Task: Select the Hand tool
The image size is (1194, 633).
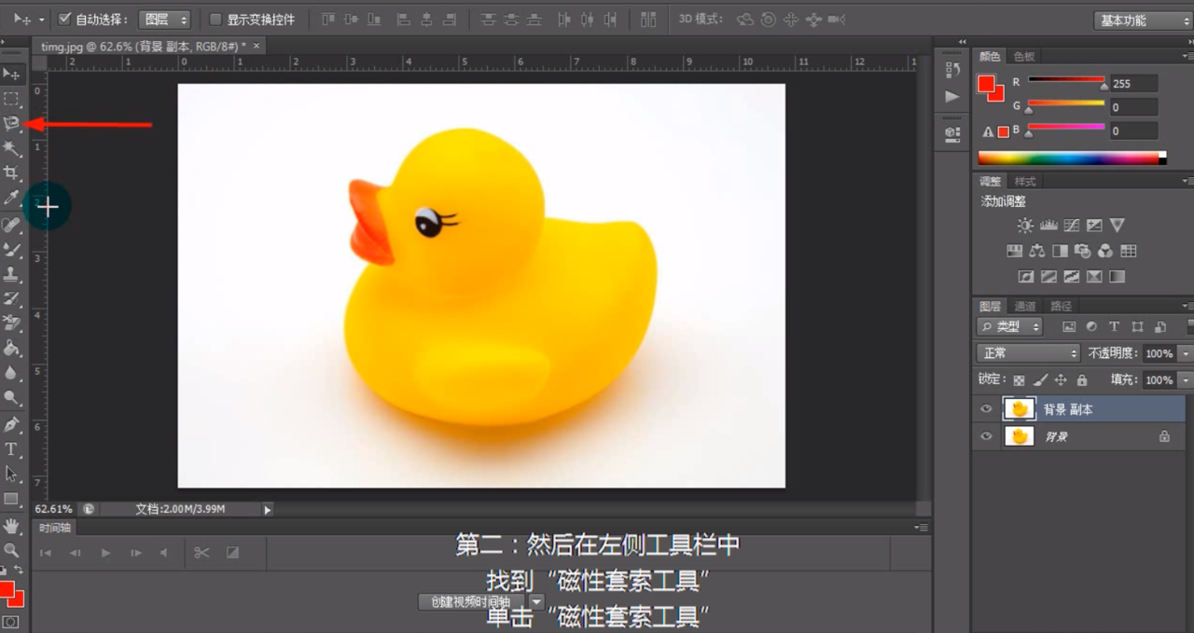Action: tap(11, 526)
